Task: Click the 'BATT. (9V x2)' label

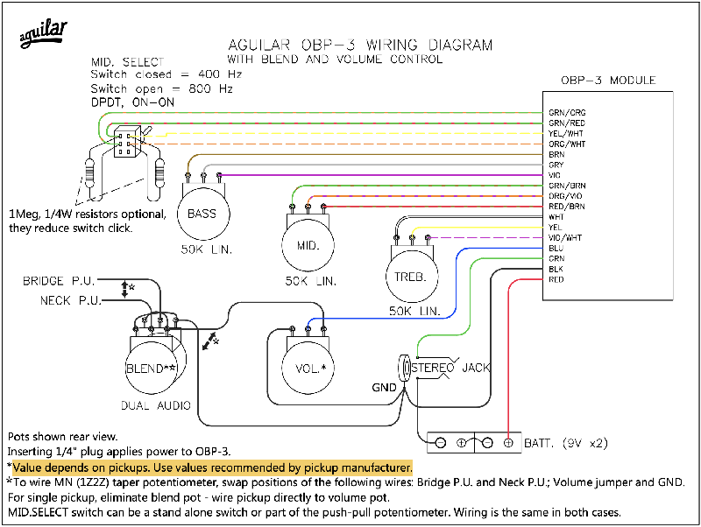Action: coord(566,443)
